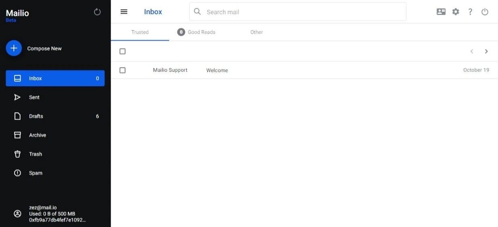Click the blue plus compose icon

14,48
